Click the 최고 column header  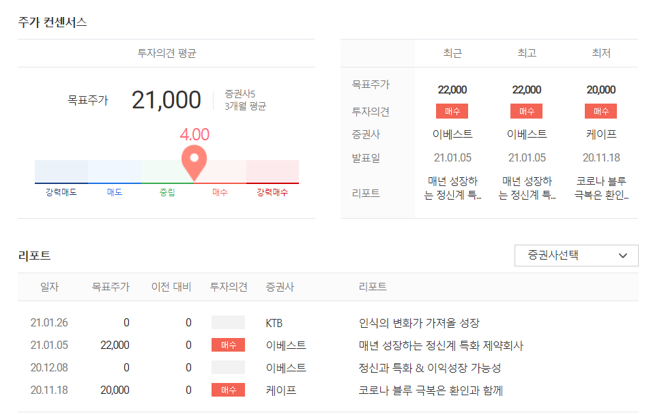click(x=527, y=53)
